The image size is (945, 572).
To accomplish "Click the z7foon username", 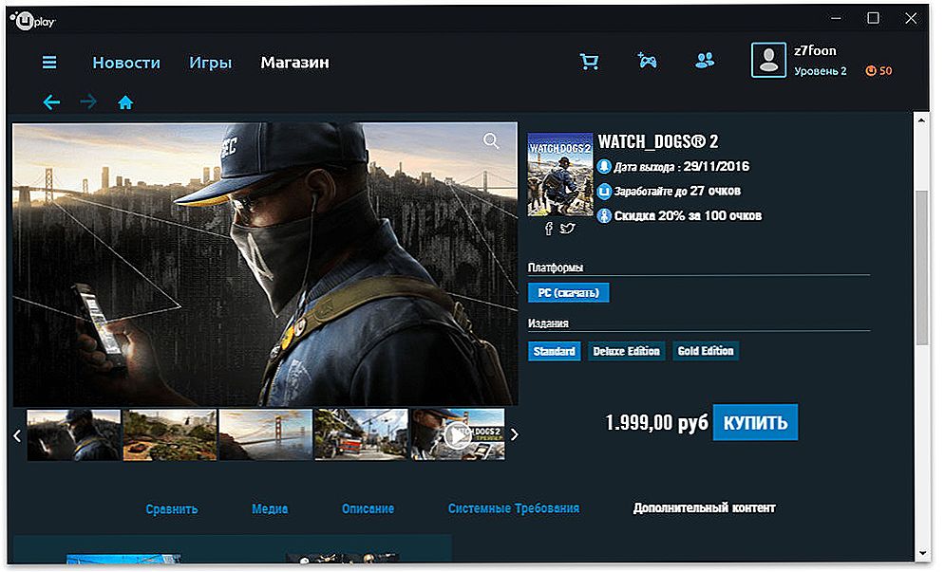I will [x=815, y=51].
